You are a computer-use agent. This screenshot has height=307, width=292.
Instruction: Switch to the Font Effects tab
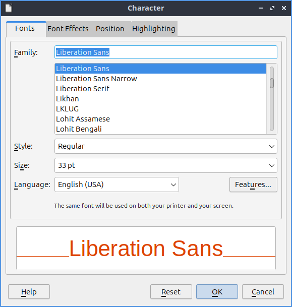(68, 29)
